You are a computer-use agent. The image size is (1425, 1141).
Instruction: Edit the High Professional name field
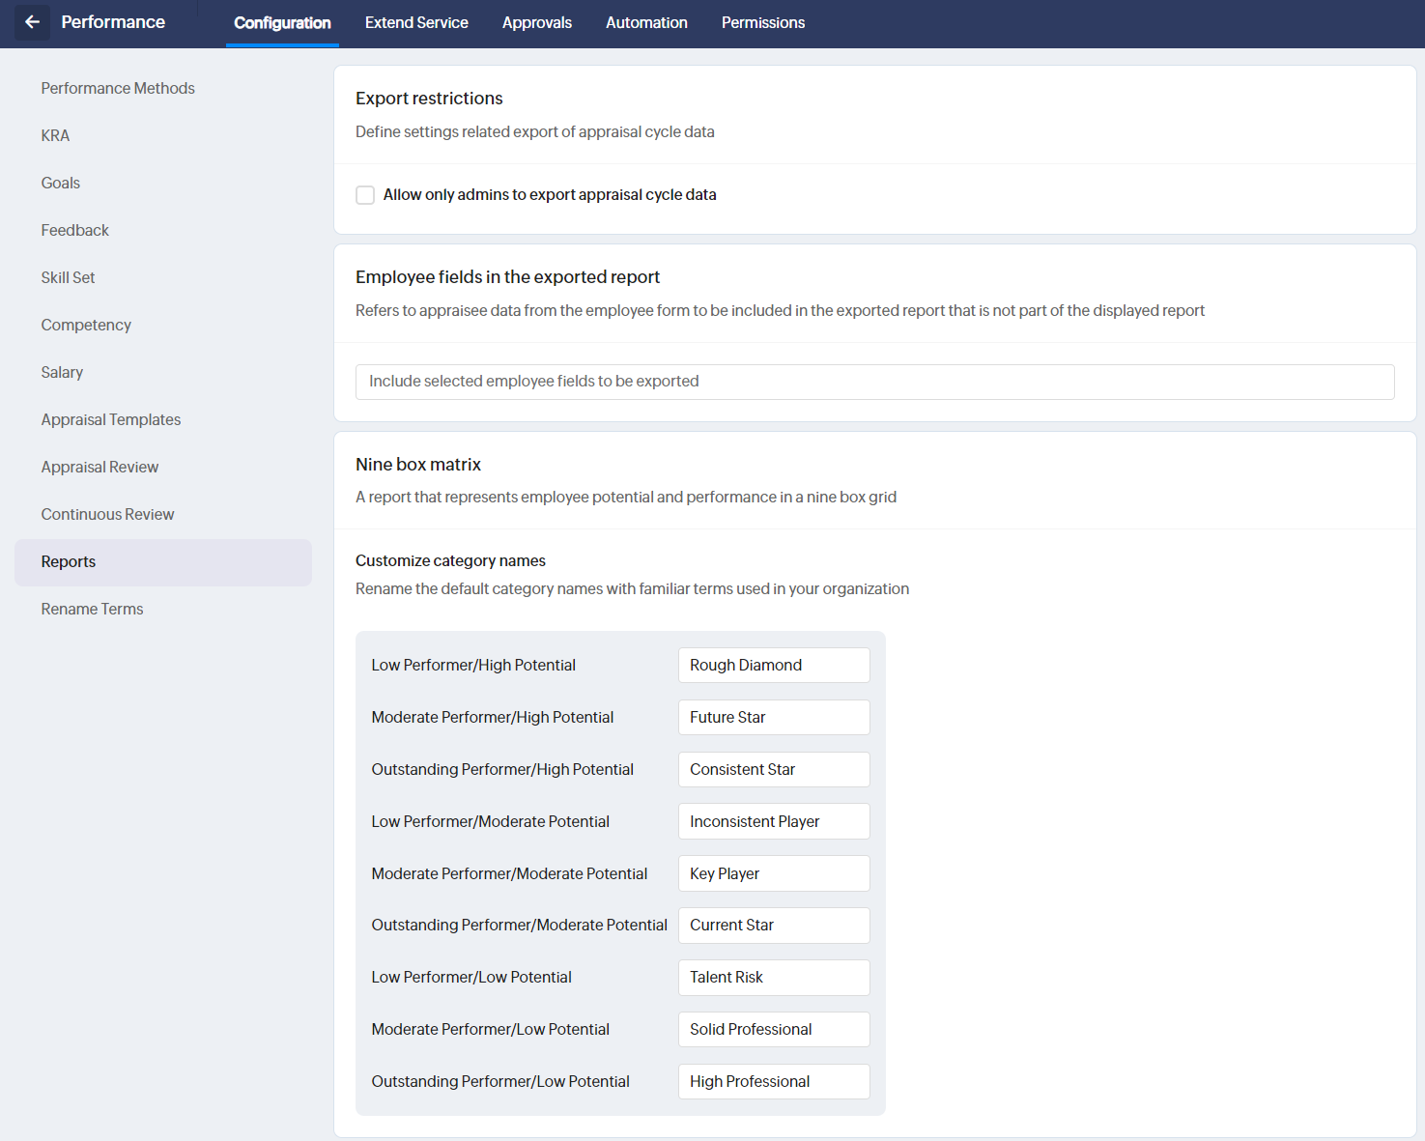[x=773, y=1081]
